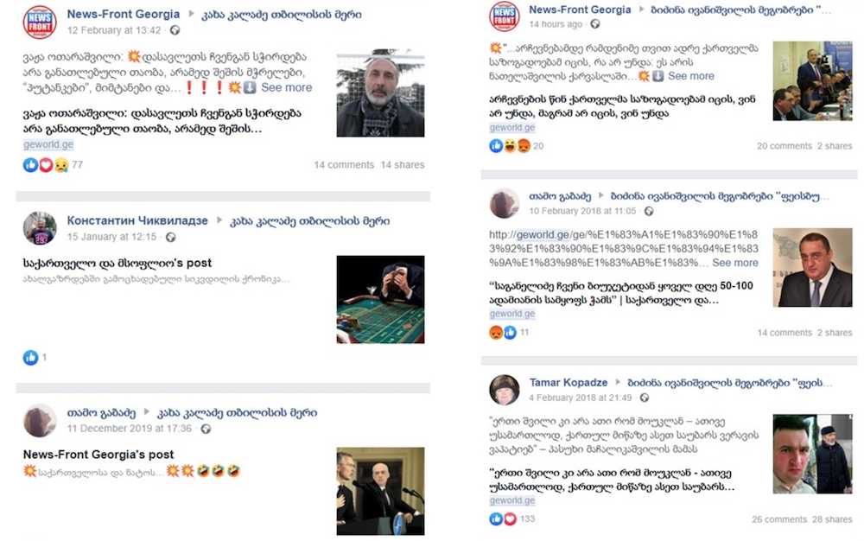Viewport: 864px width, 541px height.
Task: Click like reaction icon on 77-reactions post
Action: pos(30,165)
